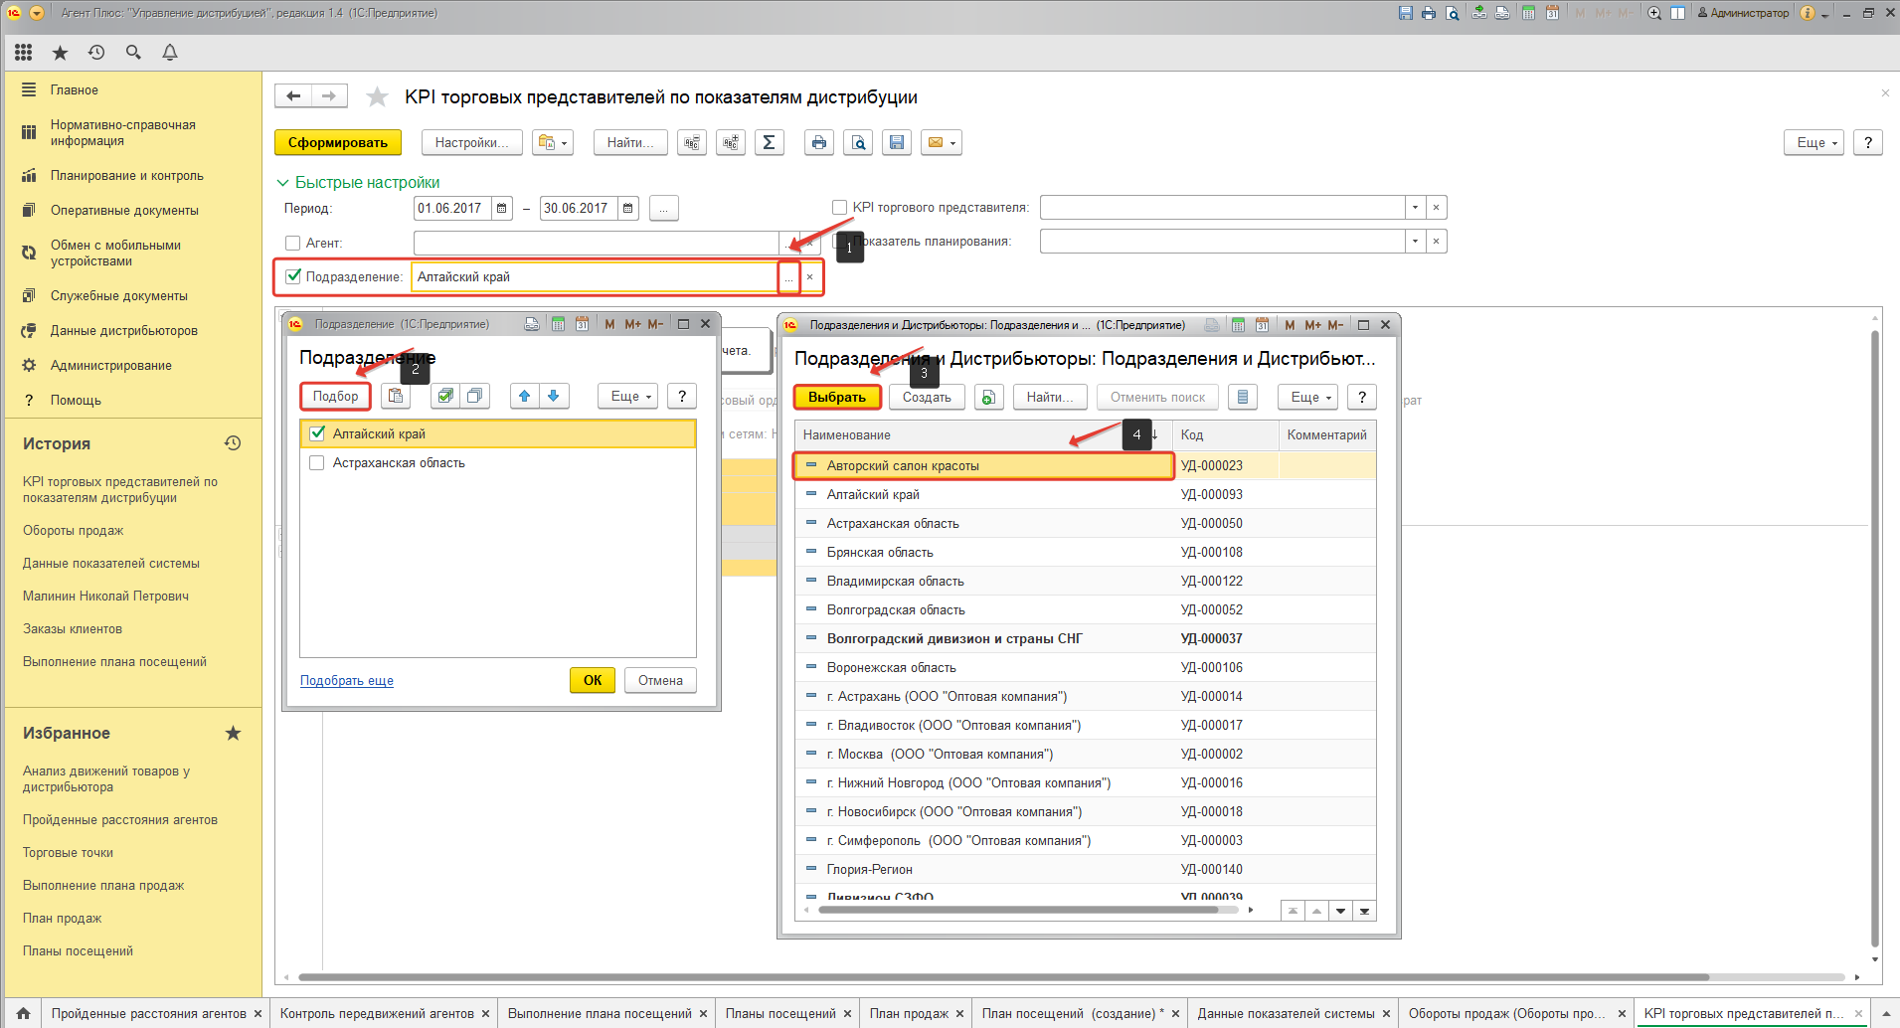Enable KPI торгового представителя checkbox
The image size is (1900, 1028).
839,208
